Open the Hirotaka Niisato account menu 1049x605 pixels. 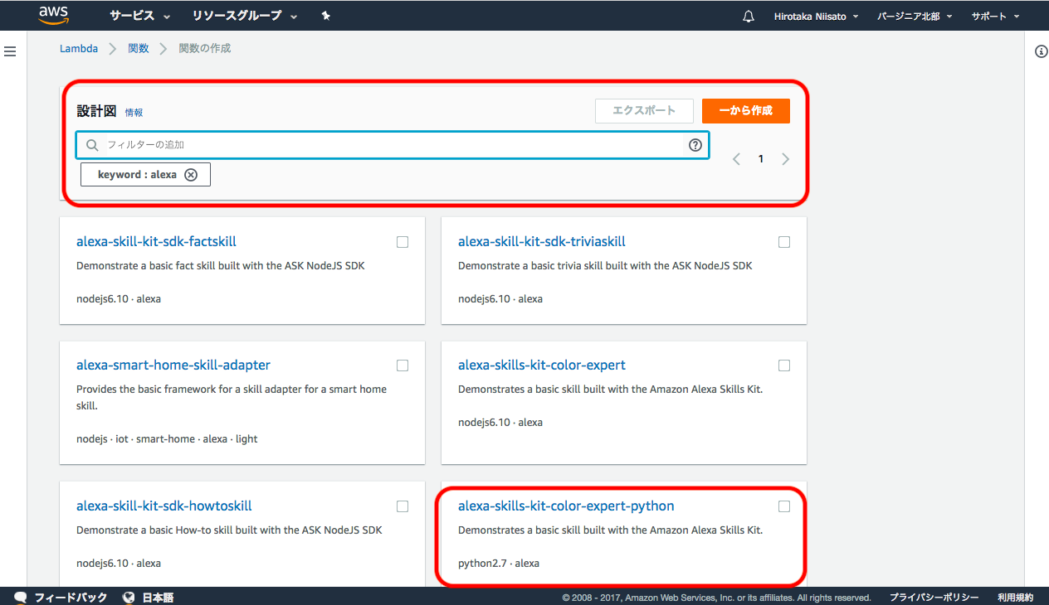pyautogui.click(x=816, y=17)
